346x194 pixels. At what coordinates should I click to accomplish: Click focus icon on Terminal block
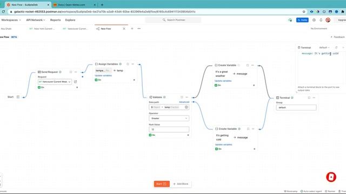(x=309, y=98)
